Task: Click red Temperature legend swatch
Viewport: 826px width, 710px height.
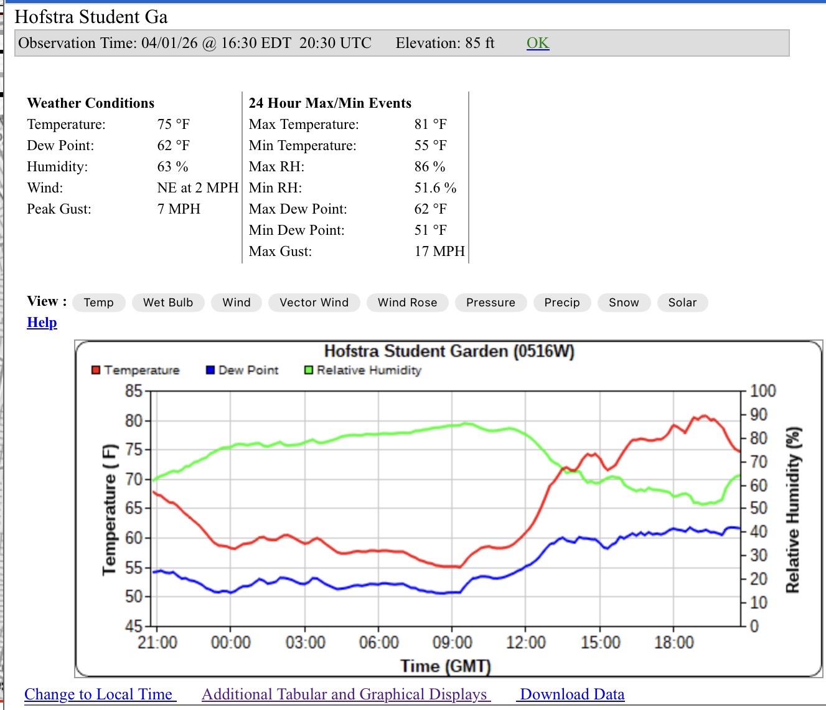Action: (x=96, y=371)
